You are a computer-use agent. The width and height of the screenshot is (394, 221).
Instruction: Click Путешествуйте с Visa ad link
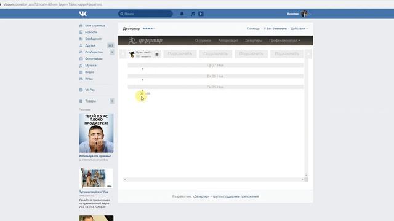[94, 192]
